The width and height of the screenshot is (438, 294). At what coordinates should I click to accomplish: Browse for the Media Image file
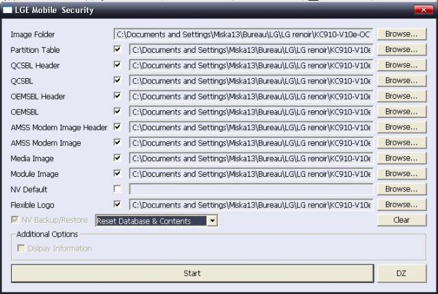pyautogui.click(x=402, y=158)
